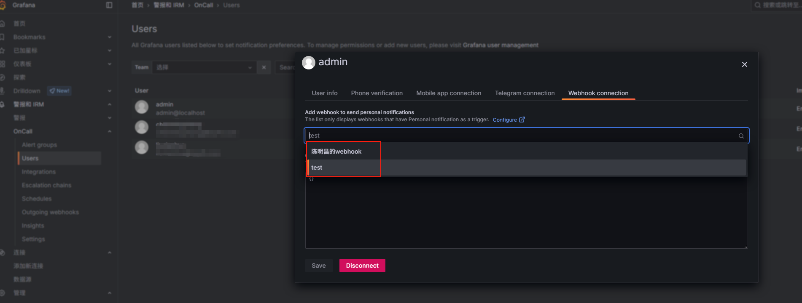Screen dimensions: 802x303
Task: Collapse the 警报和 IRM section chevron
Action: (x=110, y=104)
